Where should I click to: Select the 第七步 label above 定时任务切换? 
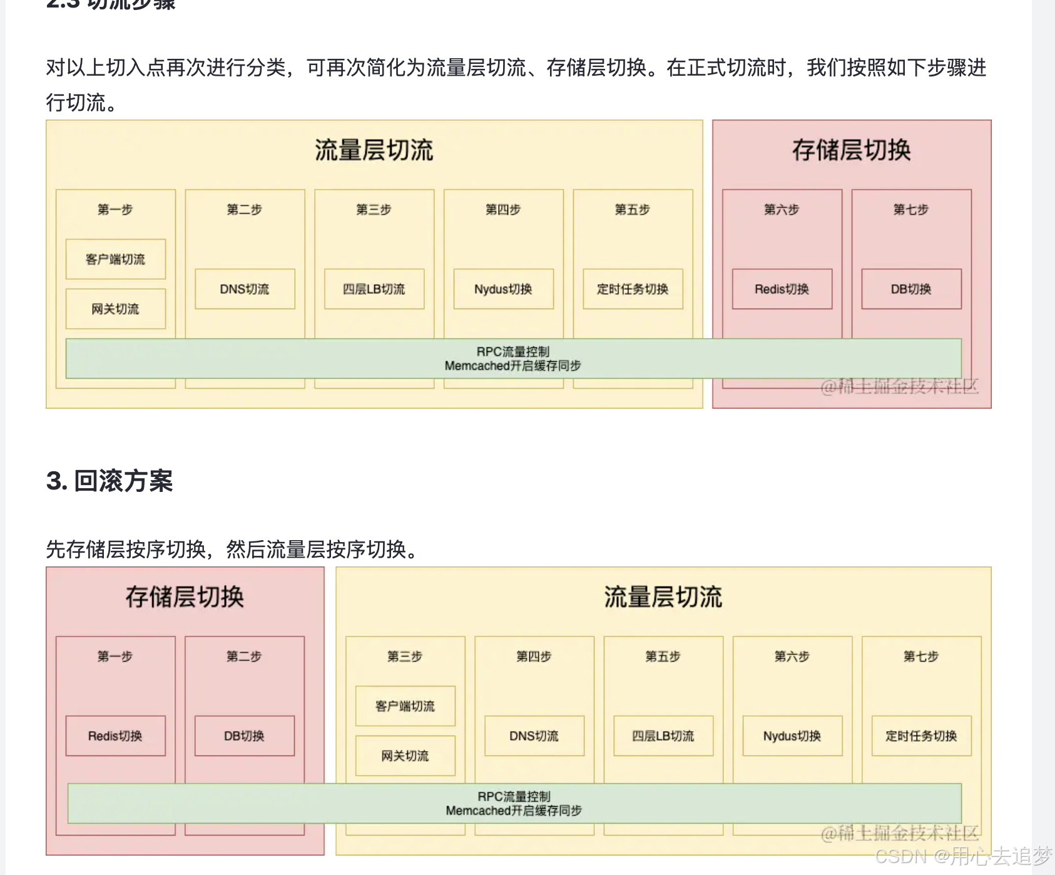(921, 656)
